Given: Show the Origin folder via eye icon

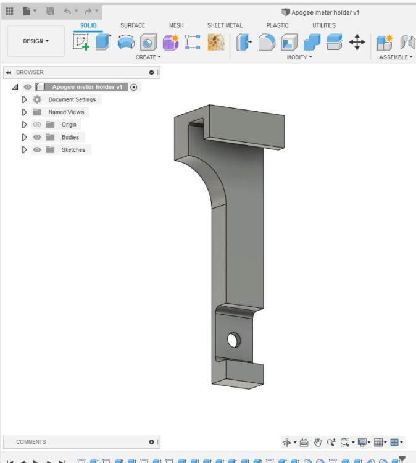Looking at the screenshot, I should tap(37, 125).
